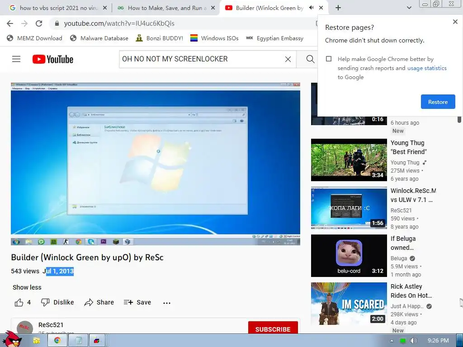
Task: Enable sending crash reports checkbox
Action: click(329, 59)
